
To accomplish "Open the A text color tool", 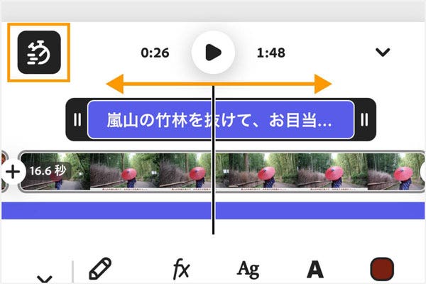I will tap(315, 269).
